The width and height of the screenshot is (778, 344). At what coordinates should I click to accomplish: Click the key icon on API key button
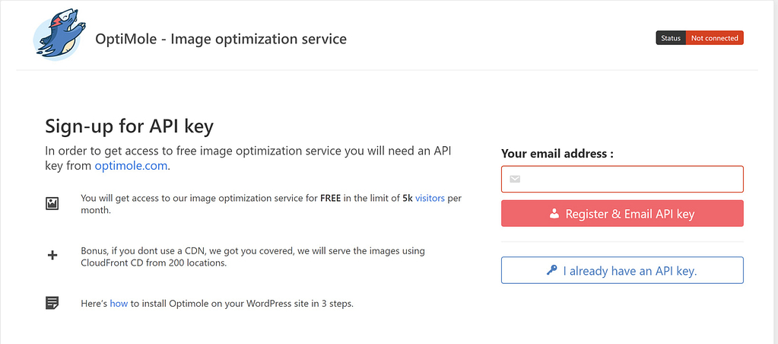(x=551, y=270)
